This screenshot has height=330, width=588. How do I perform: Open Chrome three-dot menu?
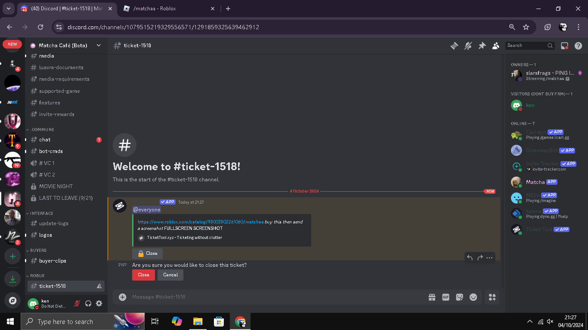coord(579,27)
